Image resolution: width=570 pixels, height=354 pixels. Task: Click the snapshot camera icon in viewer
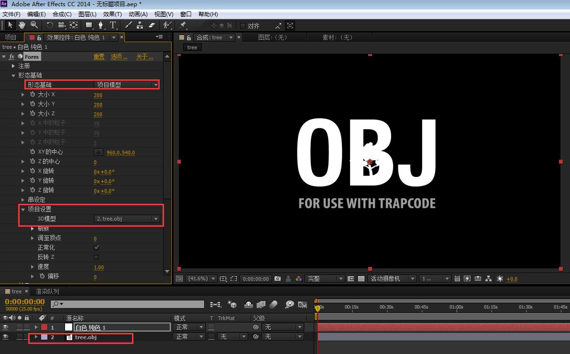tap(278, 279)
